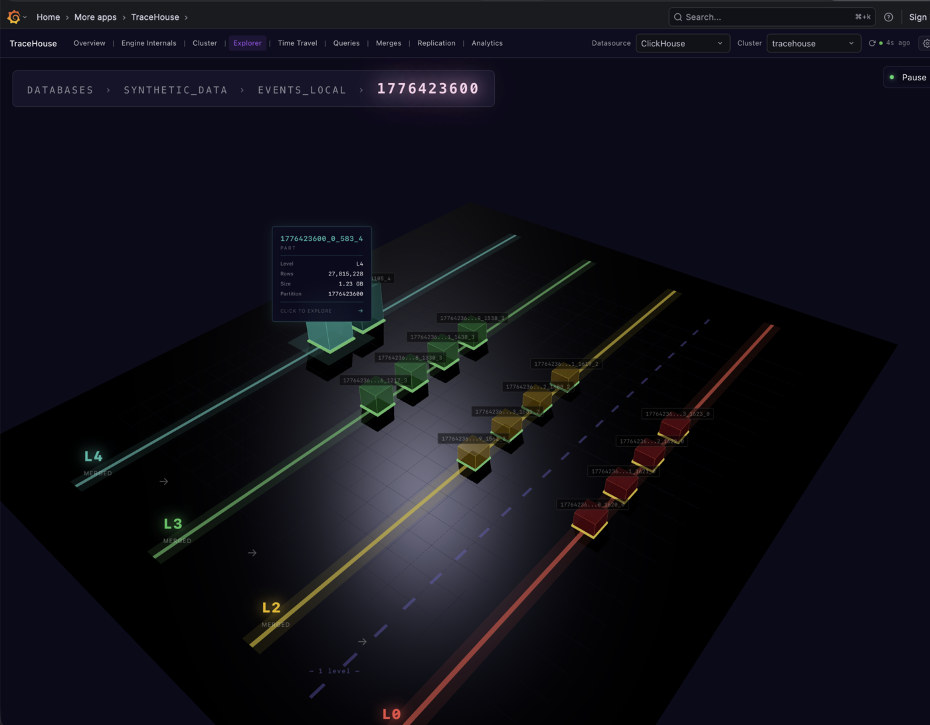Select the red block under the 1_1621_0 label
The image size is (930, 725).
[x=621, y=487]
